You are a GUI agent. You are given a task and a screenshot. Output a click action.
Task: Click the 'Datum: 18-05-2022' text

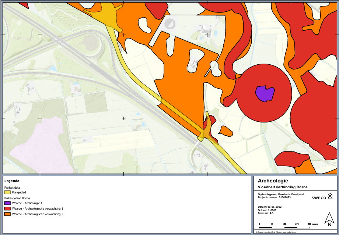click(270, 207)
